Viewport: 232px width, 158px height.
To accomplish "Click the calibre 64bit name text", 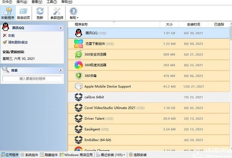I will coord(94,97).
